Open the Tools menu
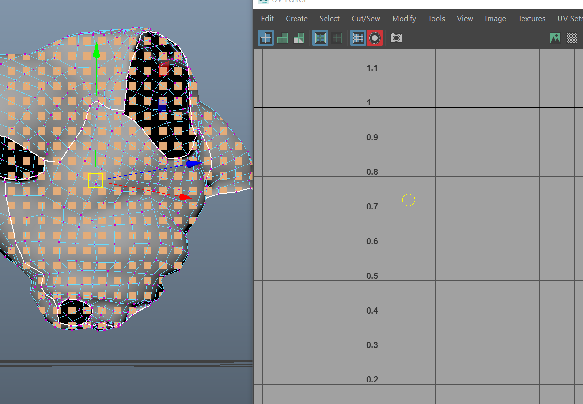This screenshot has width=583, height=404. 436,19
